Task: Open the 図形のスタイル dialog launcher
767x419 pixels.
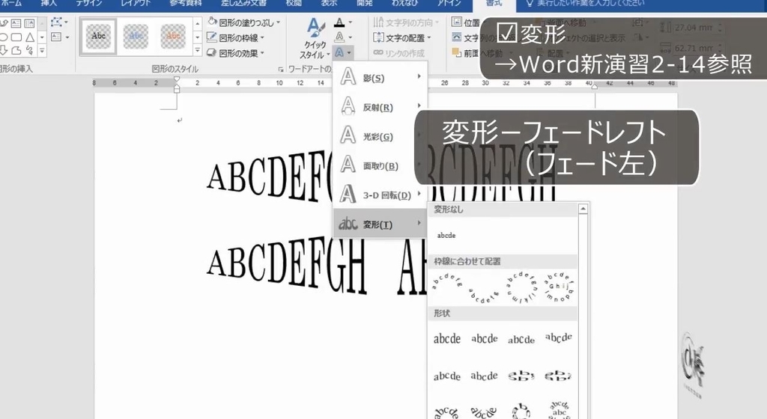Action: tap(281, 70)
